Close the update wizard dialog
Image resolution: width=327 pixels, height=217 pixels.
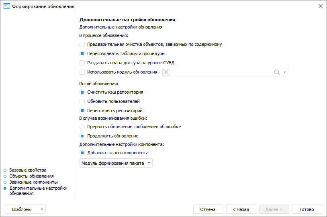pyautogui.click(x=320, y=6)
